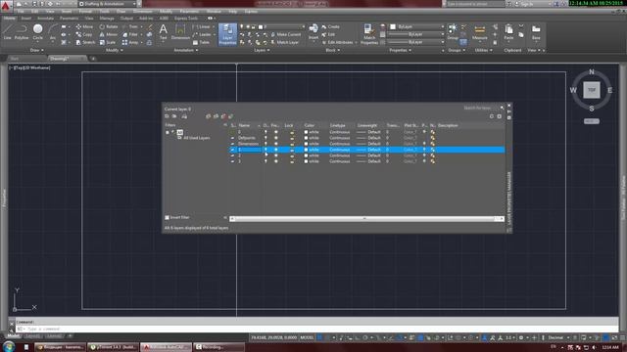Toggle On state of layer 0
This screenshot has width=627, height=352.
(x=265, y=132)
